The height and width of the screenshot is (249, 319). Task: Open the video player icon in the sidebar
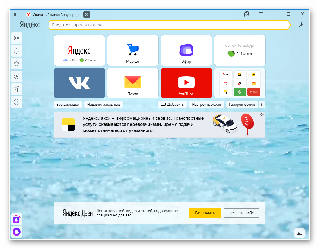click(x=17, y=102)
